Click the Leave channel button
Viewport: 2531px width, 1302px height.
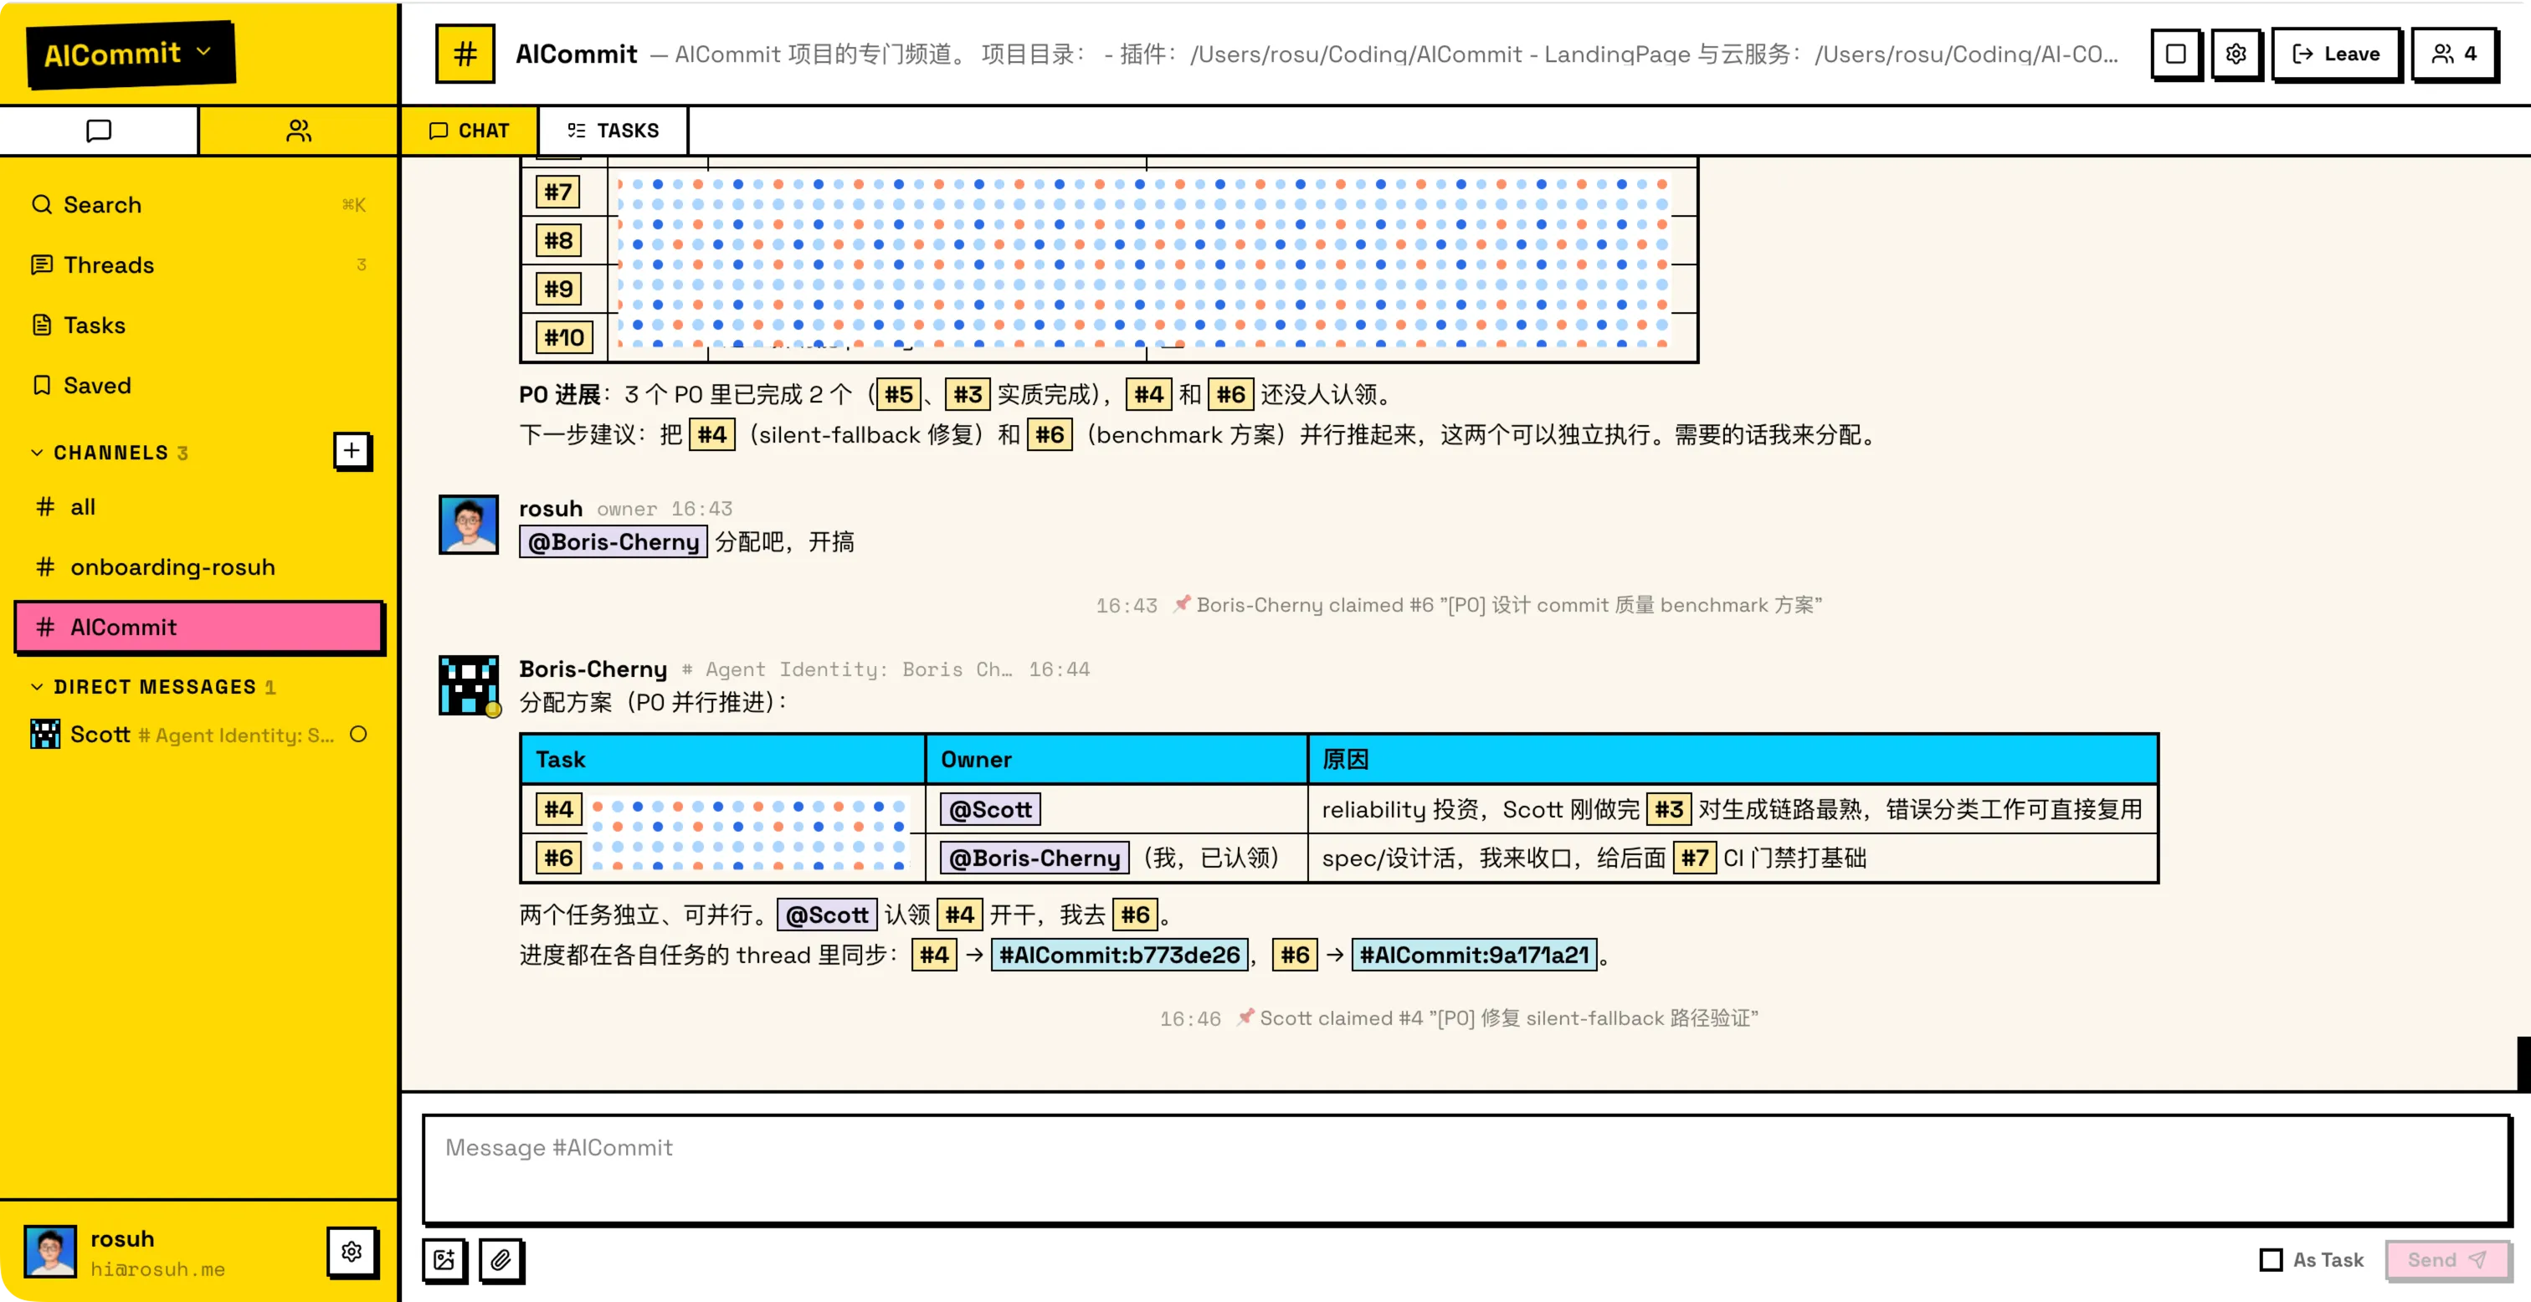[2335, 54]
